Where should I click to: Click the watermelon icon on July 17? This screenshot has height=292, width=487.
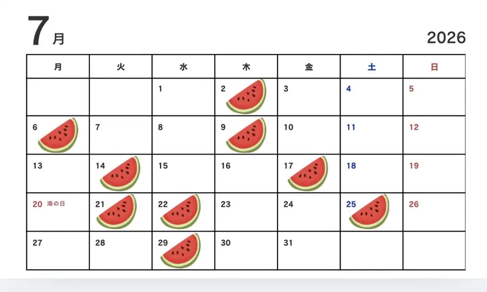tap(308, 173)
